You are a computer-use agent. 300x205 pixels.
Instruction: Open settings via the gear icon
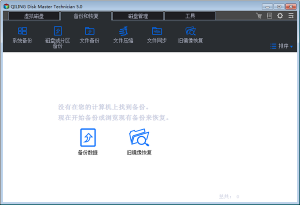tap(280, 16)
